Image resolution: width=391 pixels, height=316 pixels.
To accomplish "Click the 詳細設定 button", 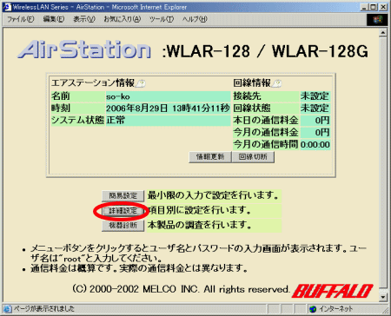I will coord(123,211).
